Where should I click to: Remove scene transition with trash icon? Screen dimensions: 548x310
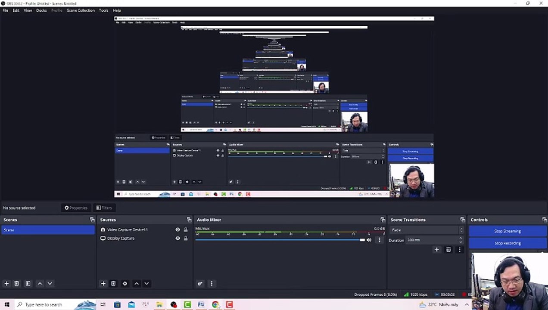tap(448, 250)
